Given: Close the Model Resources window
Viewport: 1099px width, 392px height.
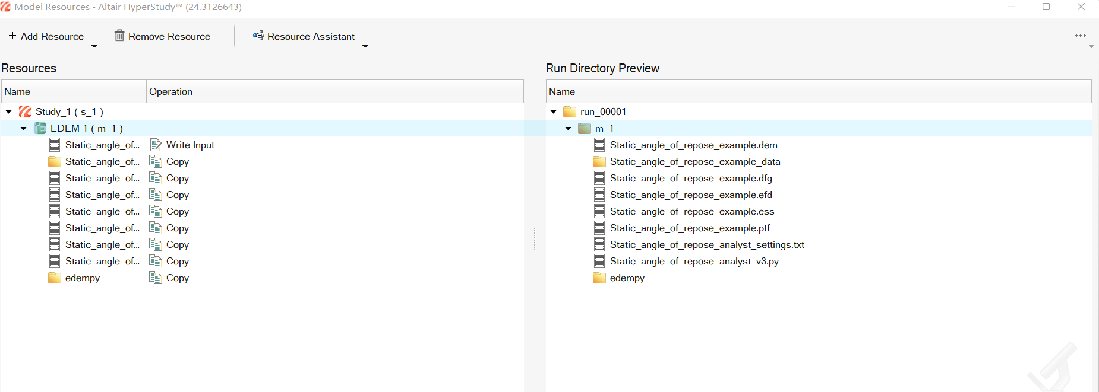Looking at the screenshot, I should tap(1081, 7).
